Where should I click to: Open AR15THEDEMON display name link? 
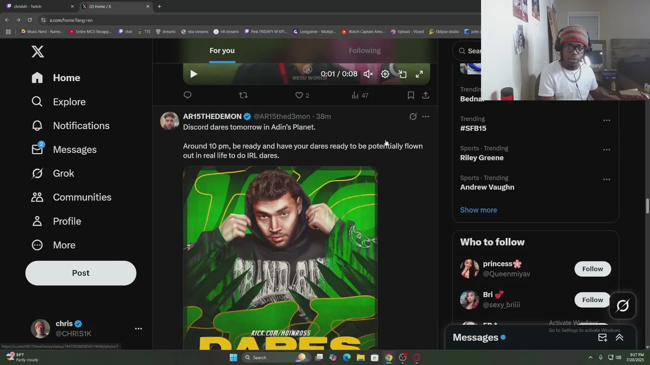pos(212,117)
